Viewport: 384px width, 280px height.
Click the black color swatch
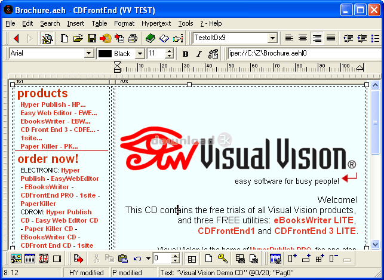[x=105, y=54]
